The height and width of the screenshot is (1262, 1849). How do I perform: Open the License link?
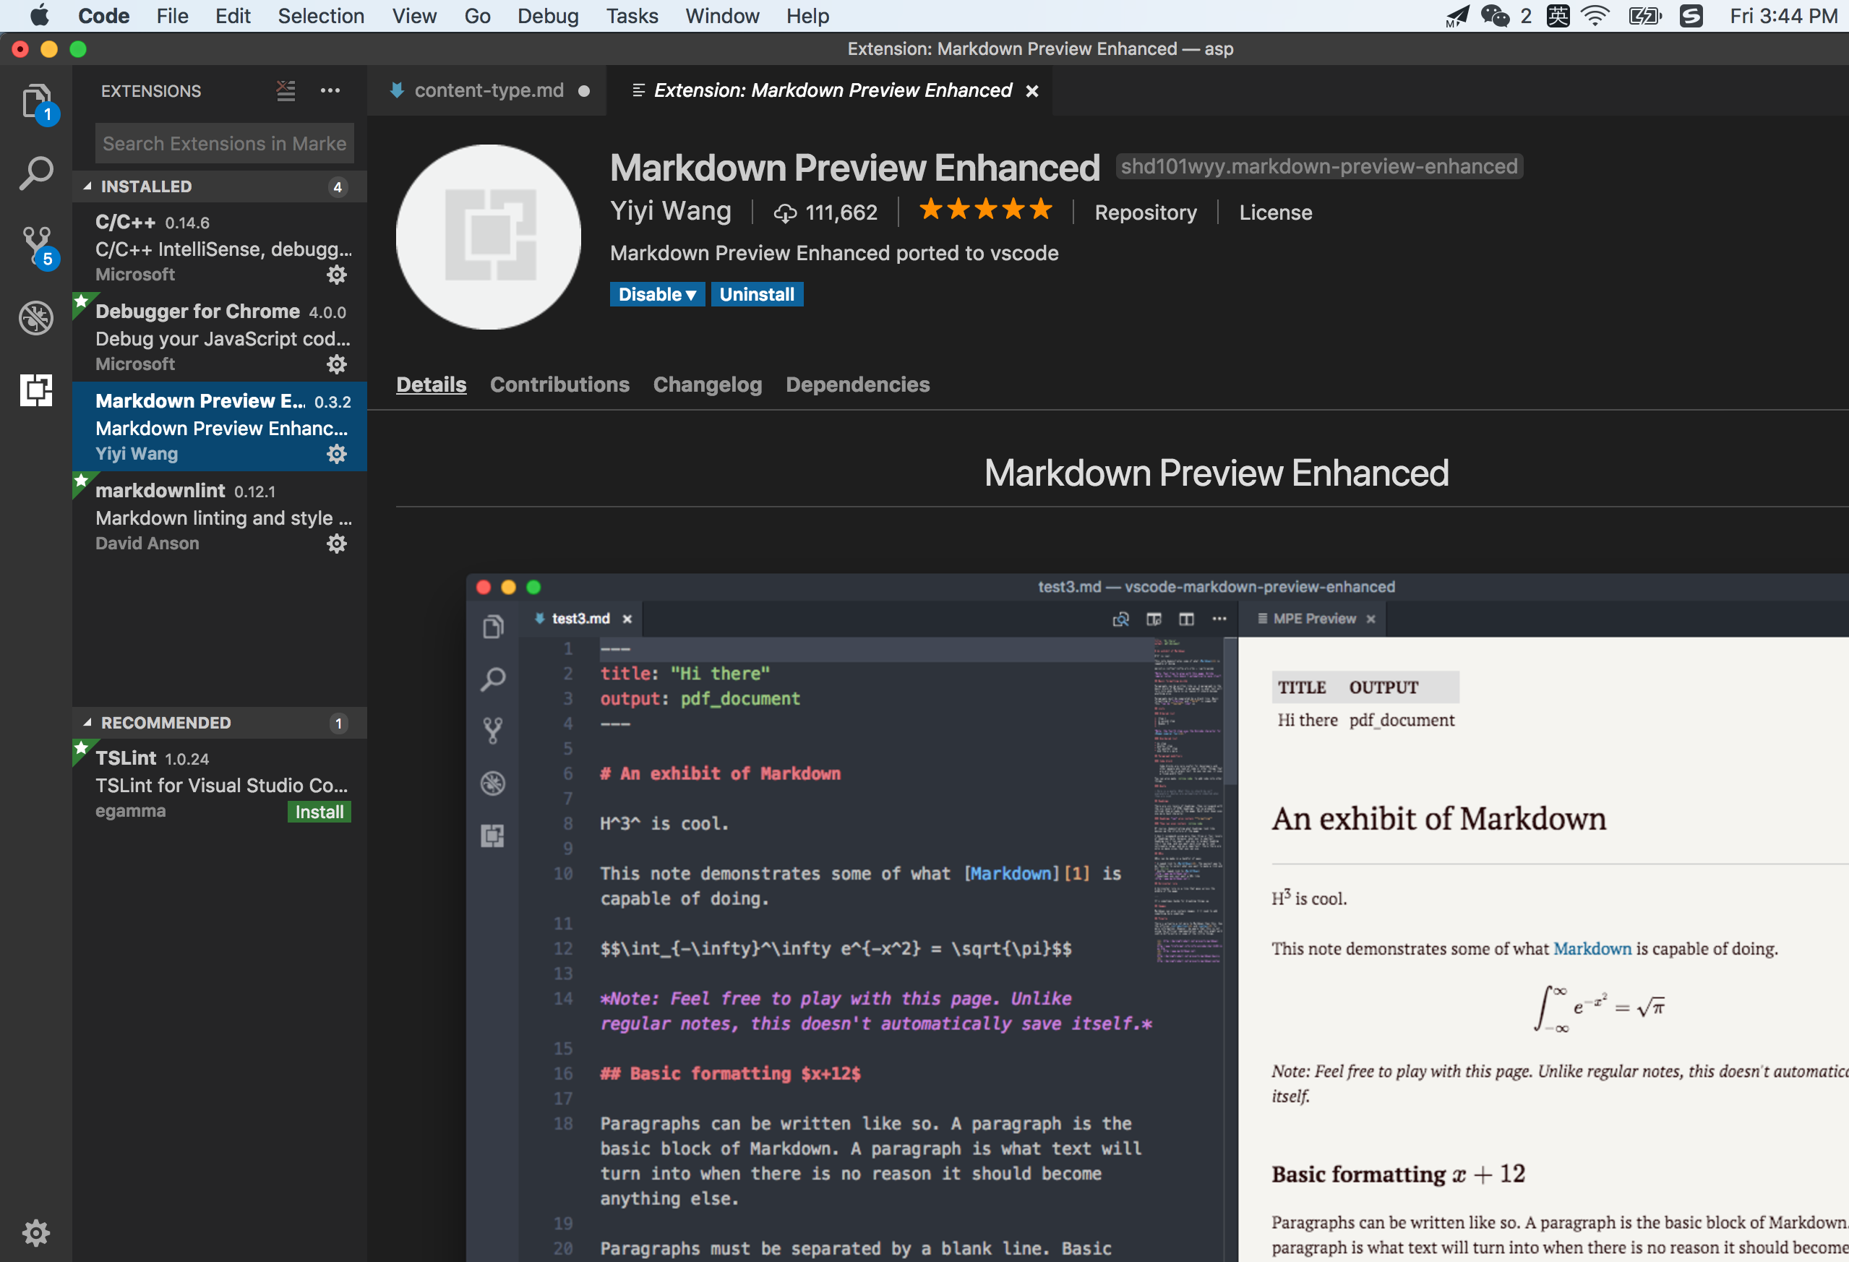click(1275, 213)
